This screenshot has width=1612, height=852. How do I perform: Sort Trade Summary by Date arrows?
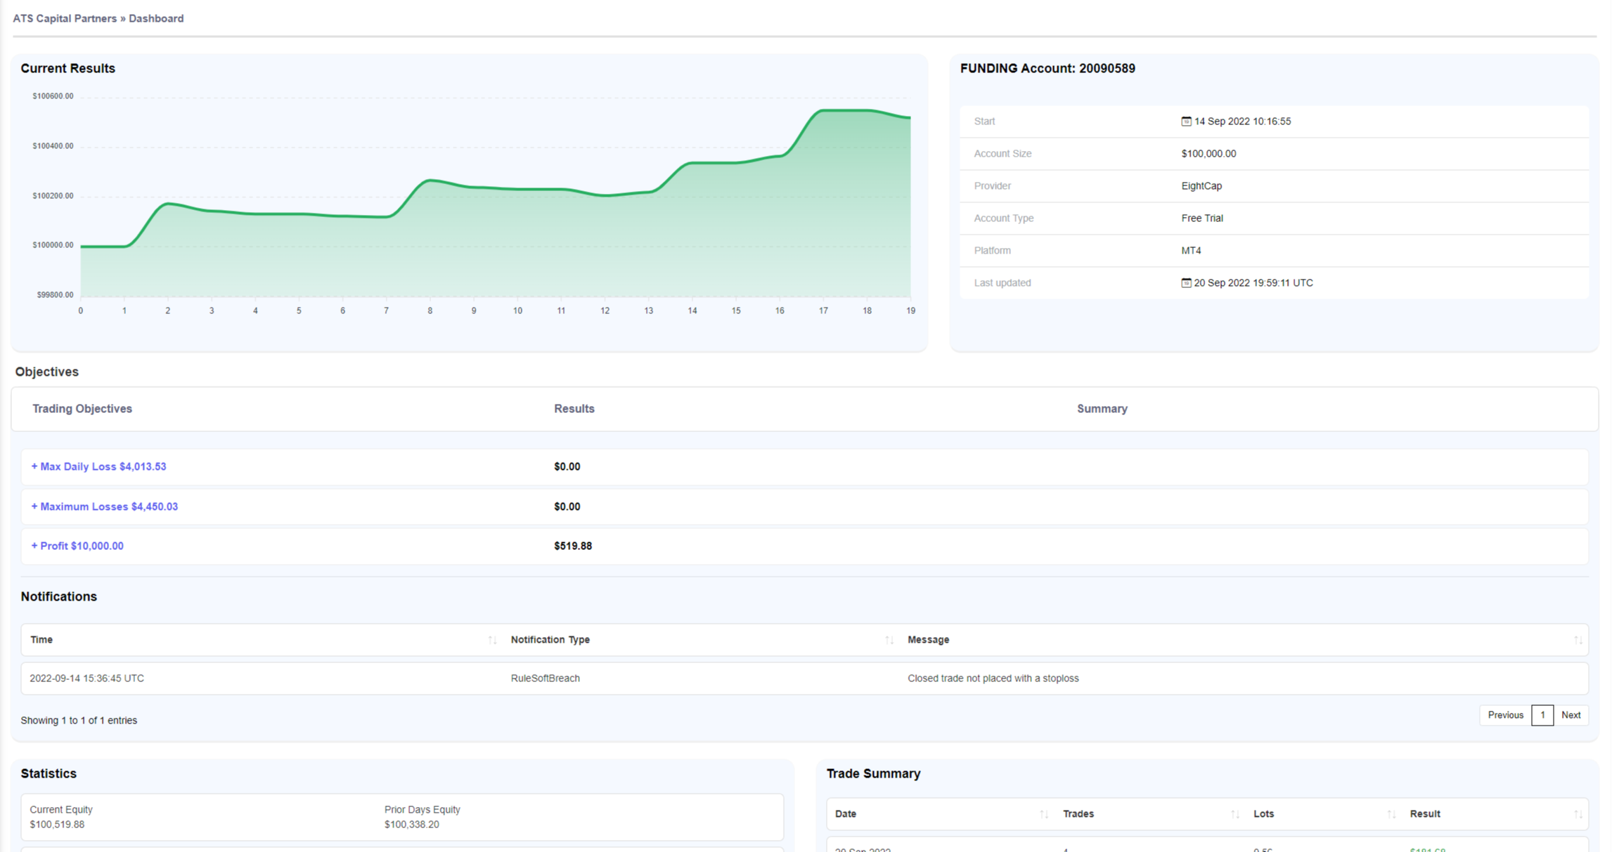tap(1043, 814)
